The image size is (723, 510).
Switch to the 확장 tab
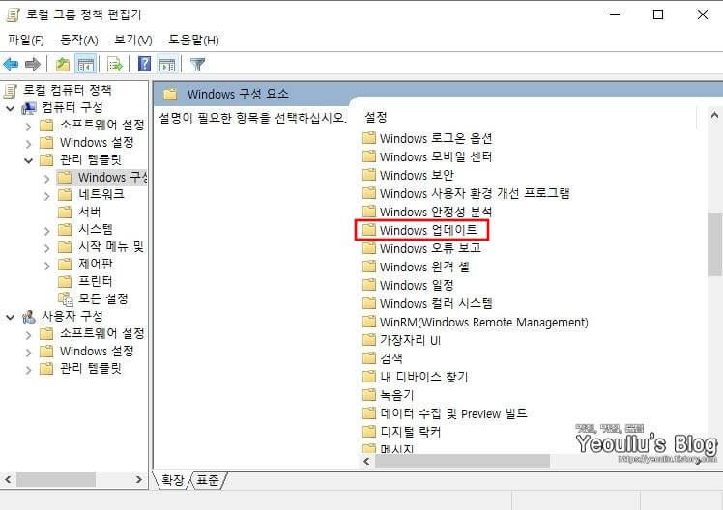pyautogui.click(x=172, y=480)
